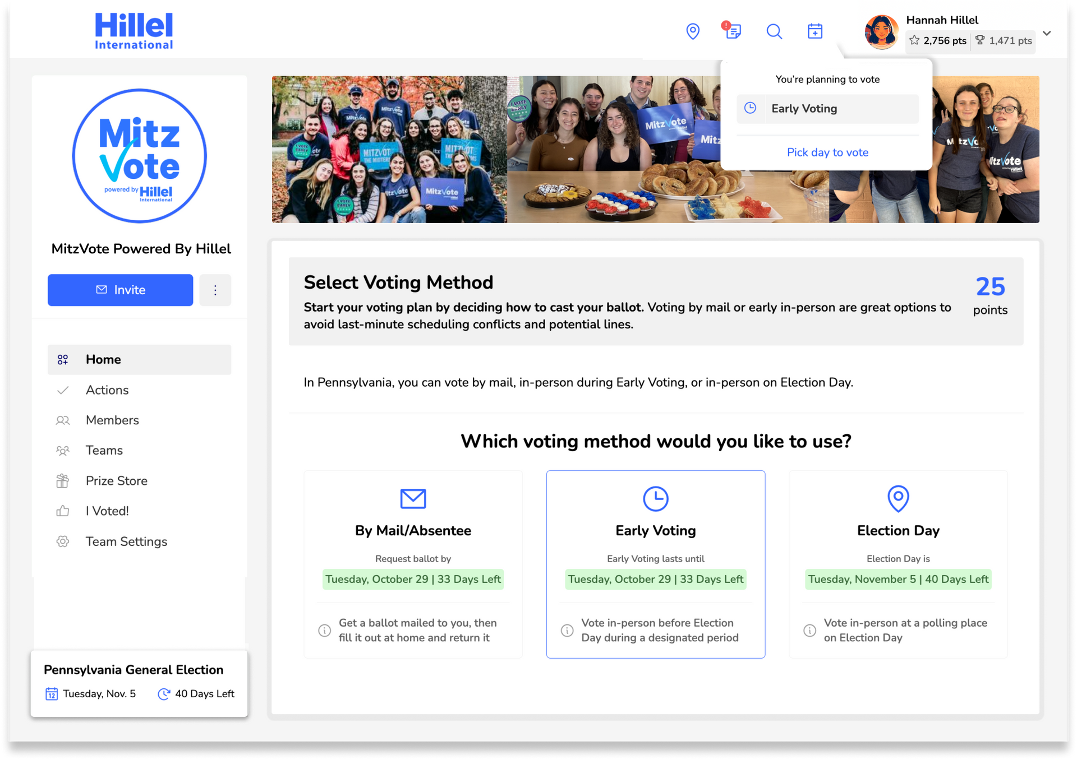Click the 25 points value

[x=990, y=287]
